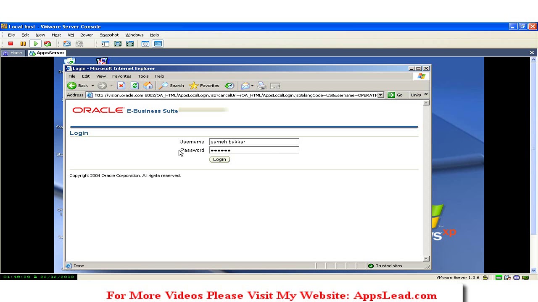Expand the Links toolbar chevron
Screen dimensions: 538x302
click(426, 95)
